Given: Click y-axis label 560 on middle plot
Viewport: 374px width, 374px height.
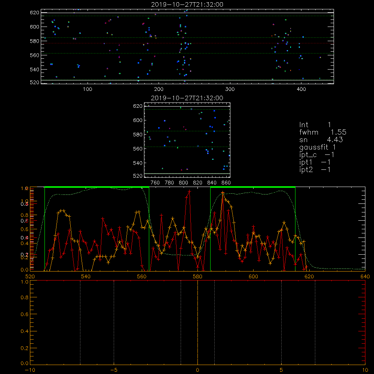Looking at the screenshot, I should (138, 148).
